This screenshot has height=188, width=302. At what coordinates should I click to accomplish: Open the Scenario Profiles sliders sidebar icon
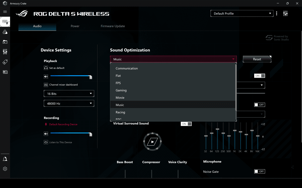click(x=5, y=52)
